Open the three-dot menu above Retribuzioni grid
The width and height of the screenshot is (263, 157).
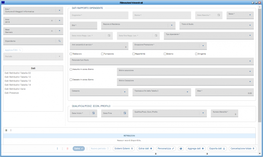[x=11, y=130]
